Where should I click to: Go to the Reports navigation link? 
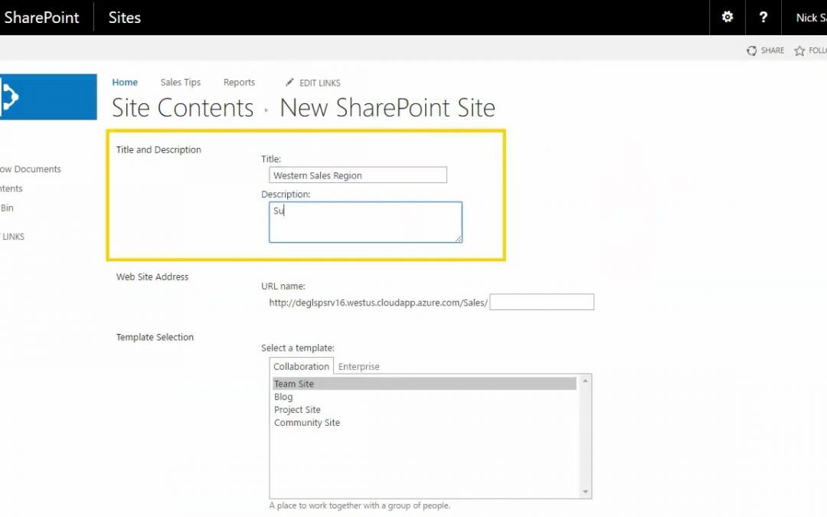[239, 83]
